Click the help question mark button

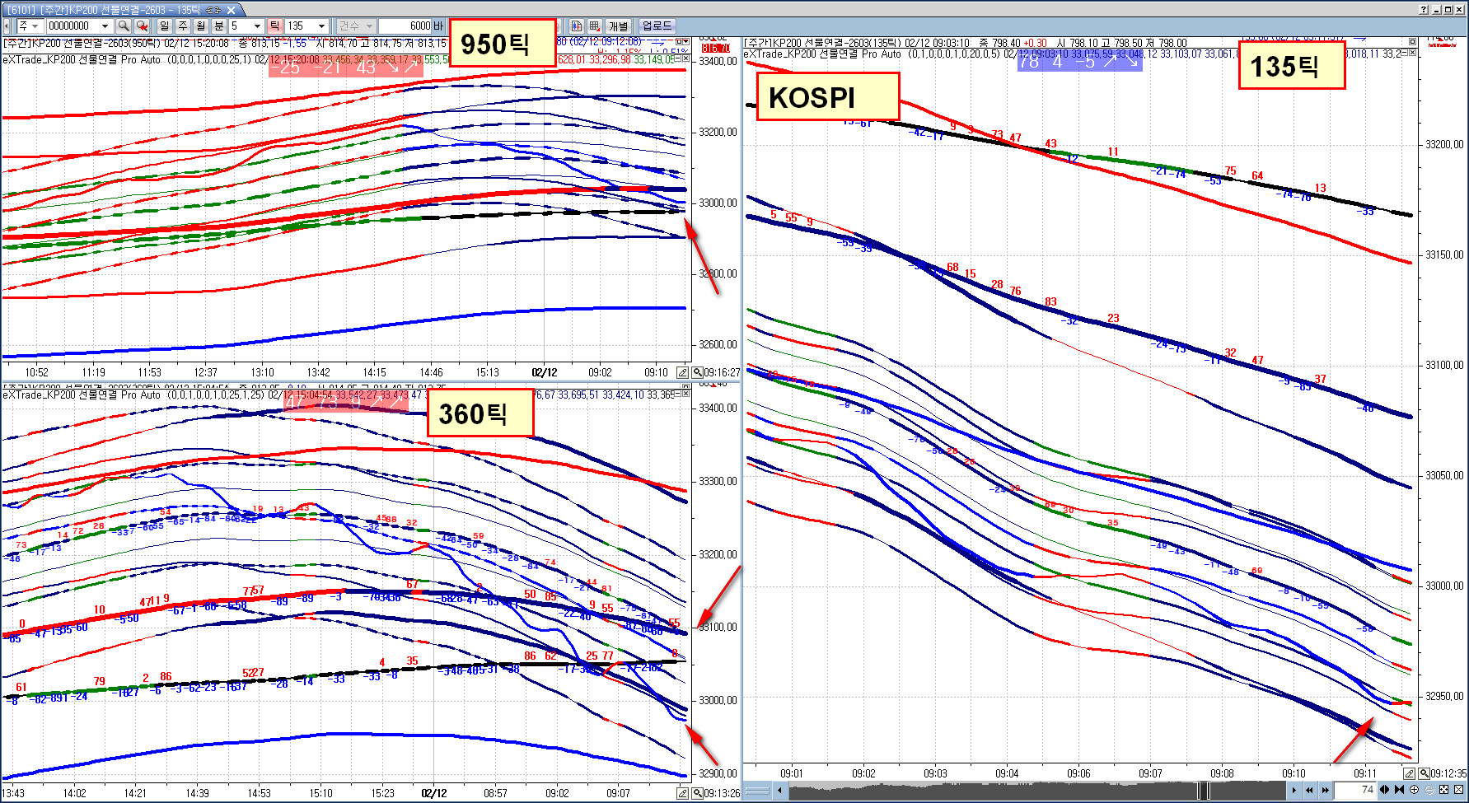1425,9
